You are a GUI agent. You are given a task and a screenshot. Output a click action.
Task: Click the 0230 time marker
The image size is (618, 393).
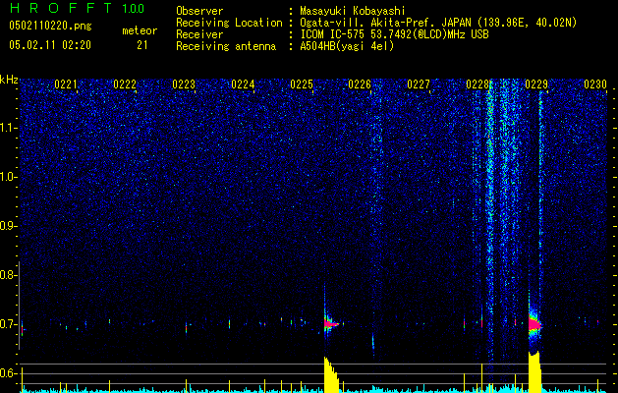click(x=595, y=84)
